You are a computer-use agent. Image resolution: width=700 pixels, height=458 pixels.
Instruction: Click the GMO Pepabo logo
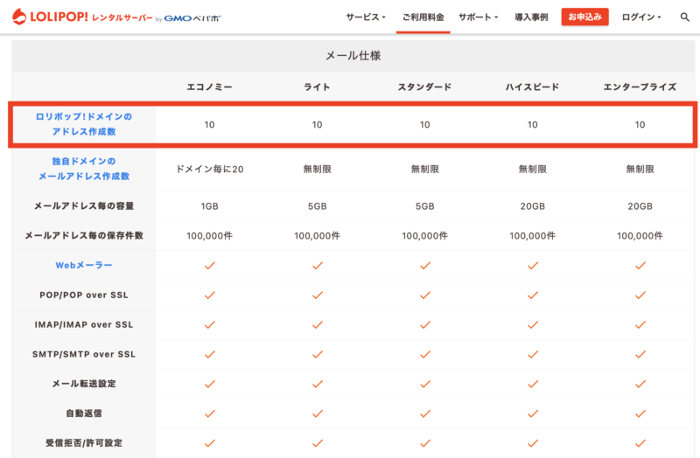point(192,18)
